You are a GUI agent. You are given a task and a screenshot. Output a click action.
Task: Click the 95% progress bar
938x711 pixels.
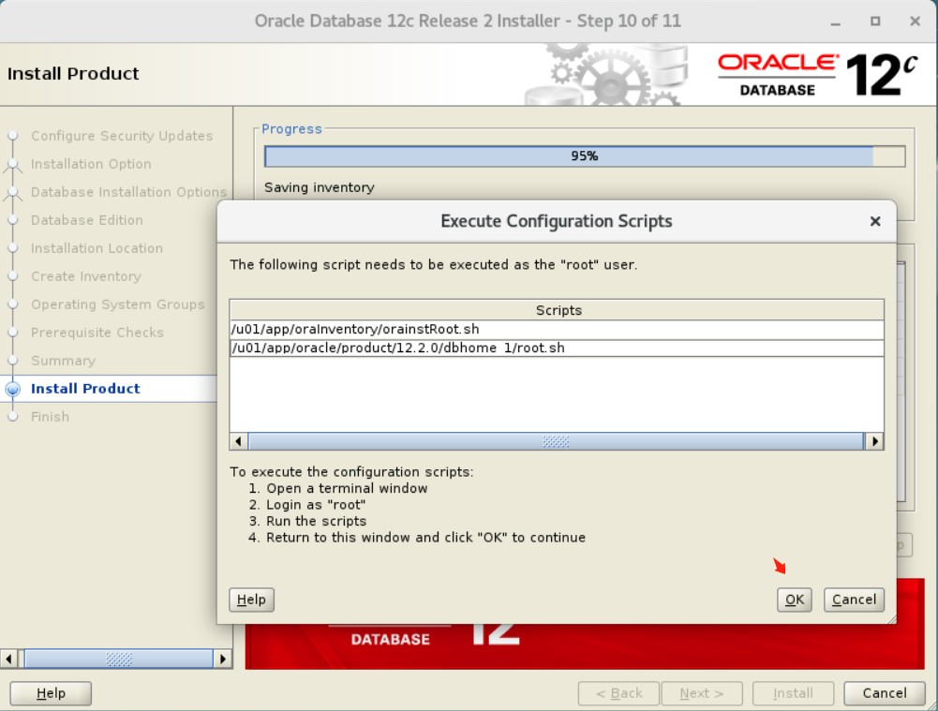585,156
